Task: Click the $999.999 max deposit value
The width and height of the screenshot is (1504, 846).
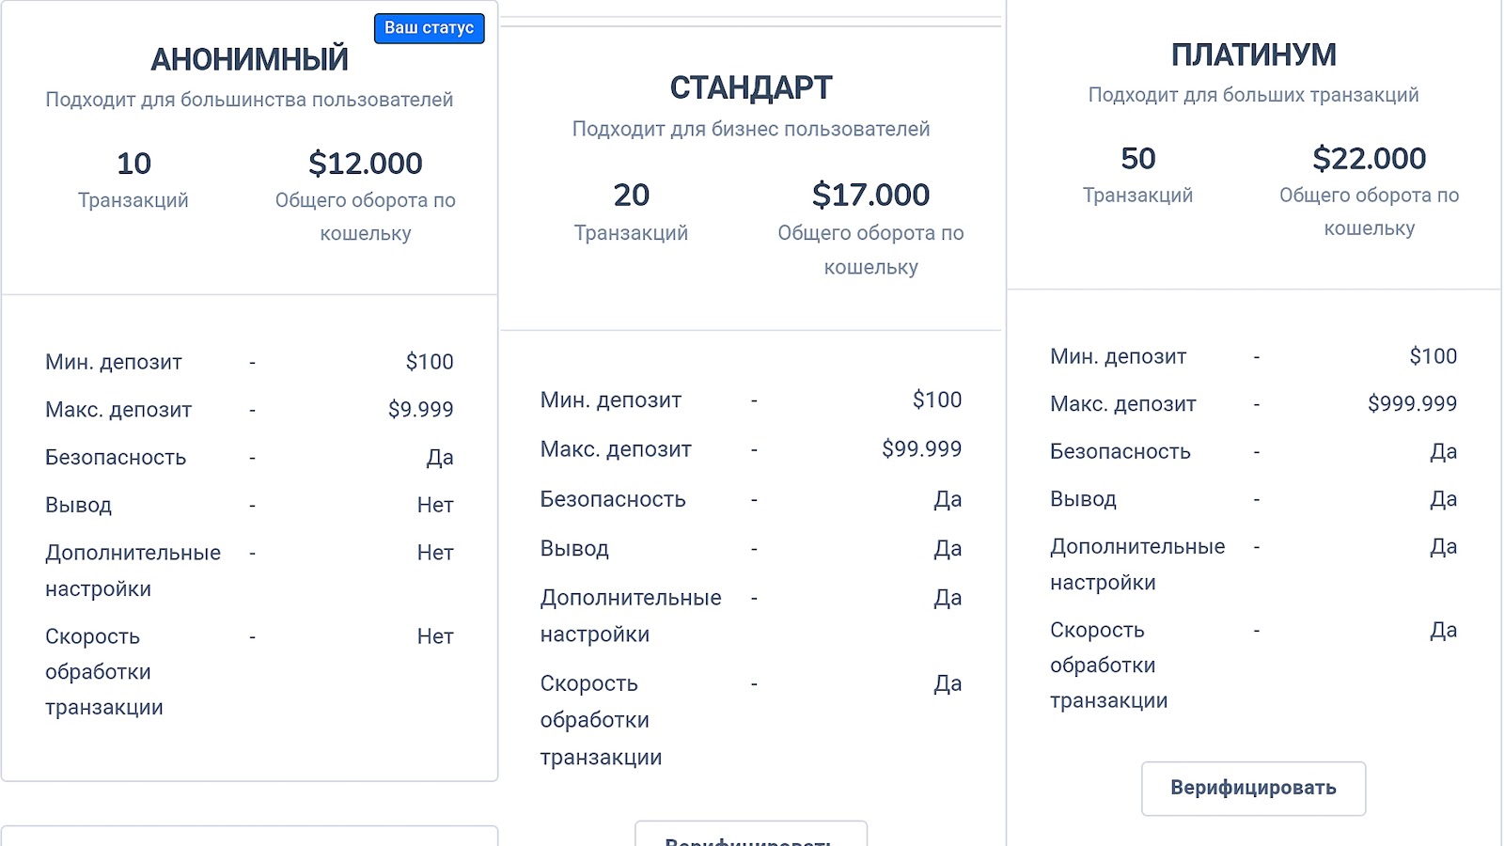Action: point(1412,404)
